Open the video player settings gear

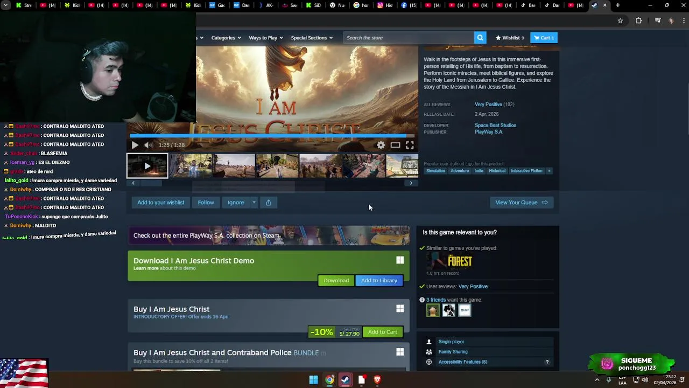click(x=381, y=145)
